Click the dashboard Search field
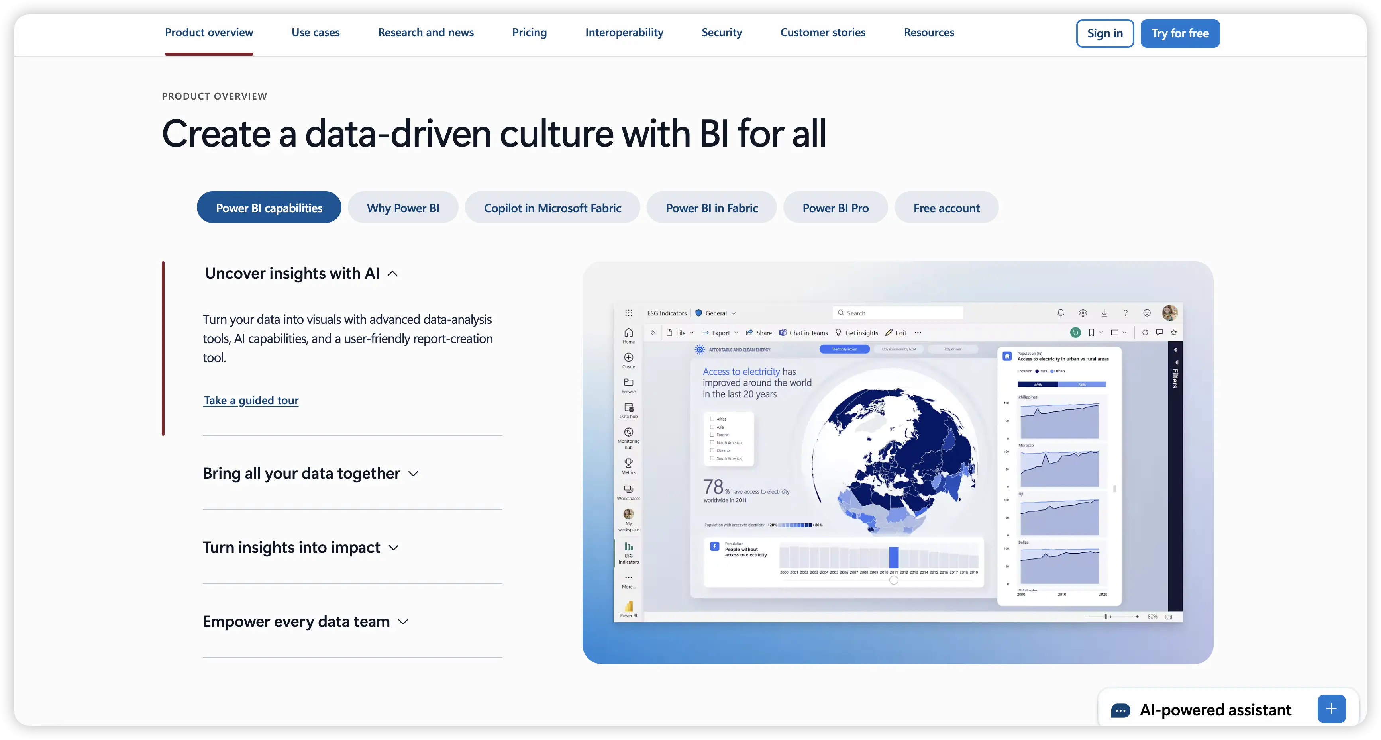The height and width of the screenshot is (740, 1381). click(x=898, y=313)
